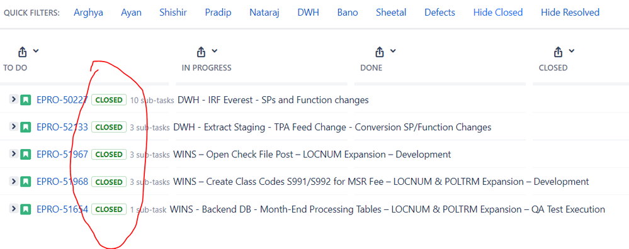Open issue link EPRO-51968
The image size is (629, 249).
point(62,182)
